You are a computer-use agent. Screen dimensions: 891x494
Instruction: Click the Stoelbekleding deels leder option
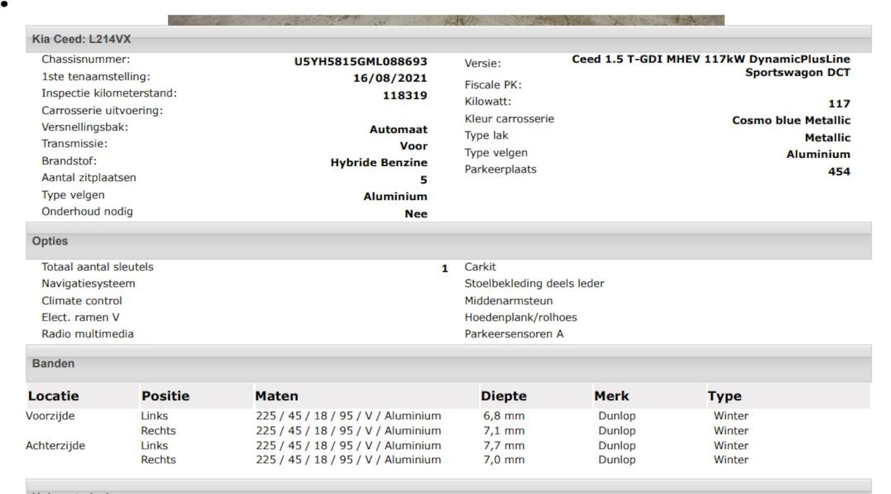534,284
